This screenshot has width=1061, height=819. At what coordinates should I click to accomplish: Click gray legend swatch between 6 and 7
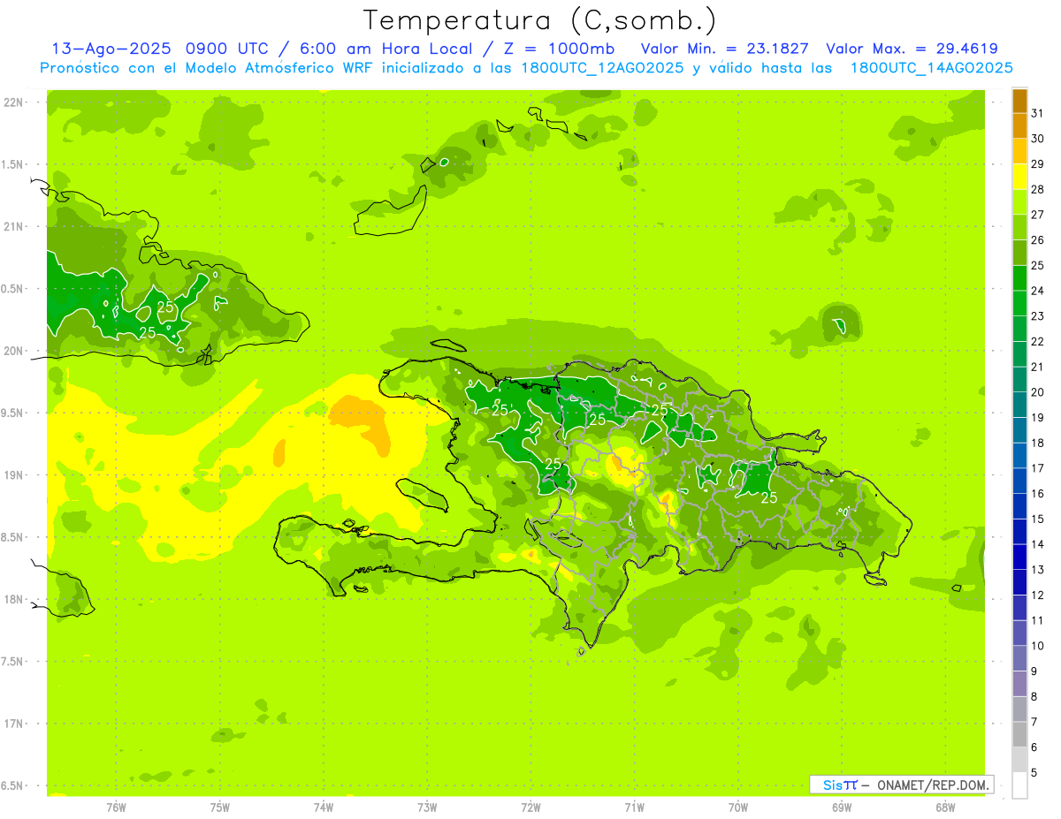pyautogui.click(x=1019, y=734)
